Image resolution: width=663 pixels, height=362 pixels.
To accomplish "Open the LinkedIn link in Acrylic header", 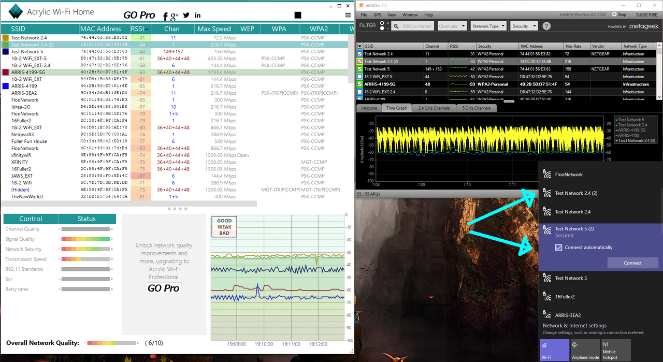I will pyautogui.click(x=198, y=16).
